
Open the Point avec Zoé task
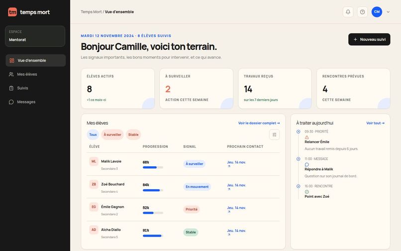[x=317, y=196]
